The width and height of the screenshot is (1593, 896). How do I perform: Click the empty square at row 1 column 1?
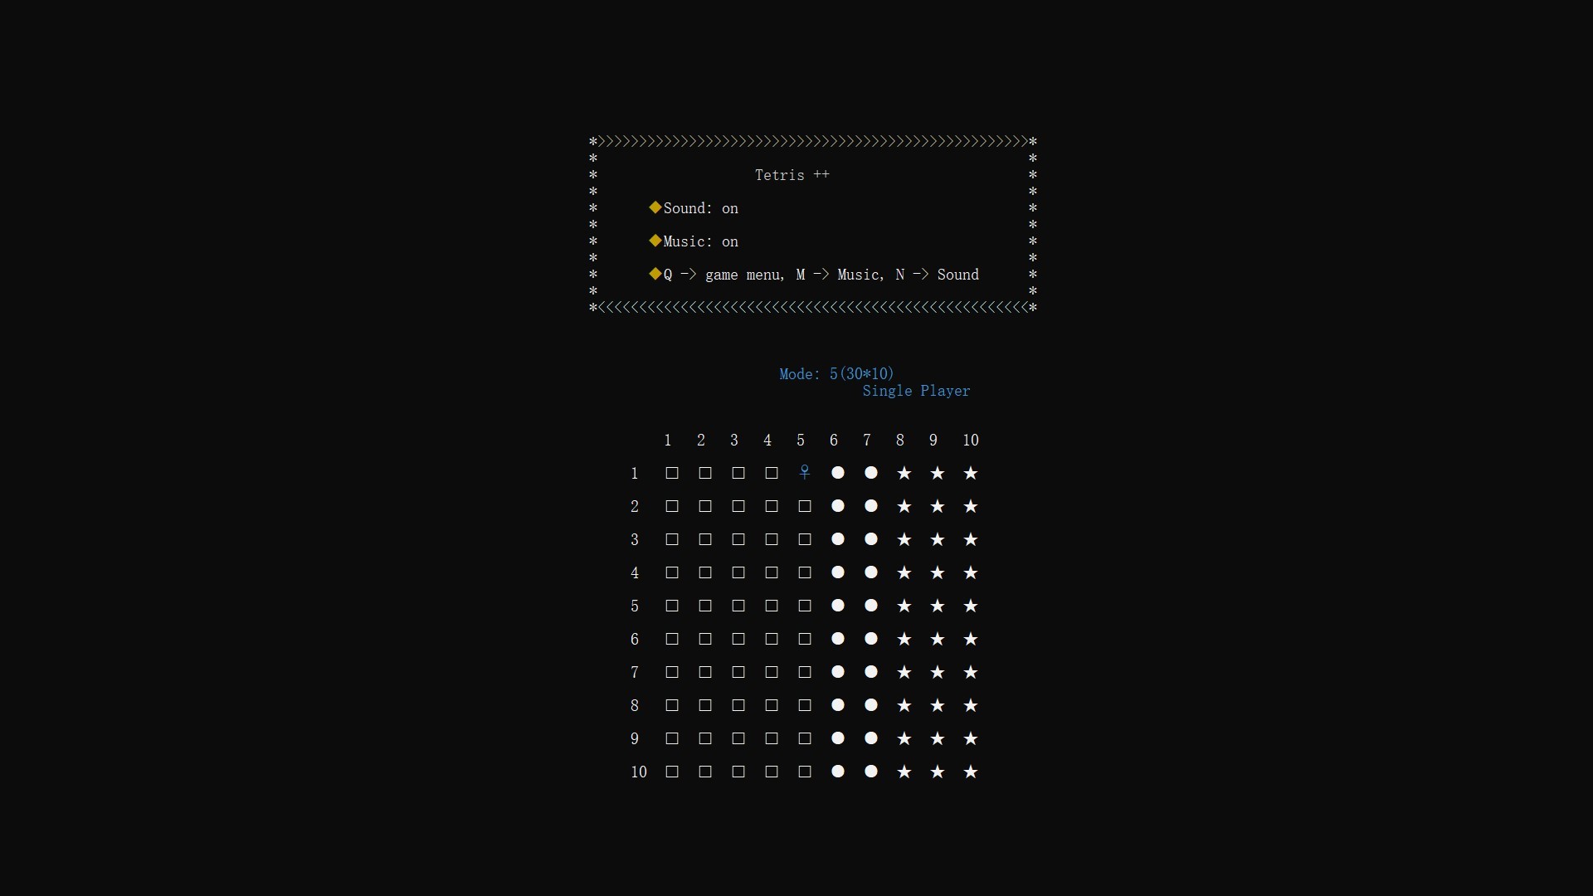pos(672,473)
